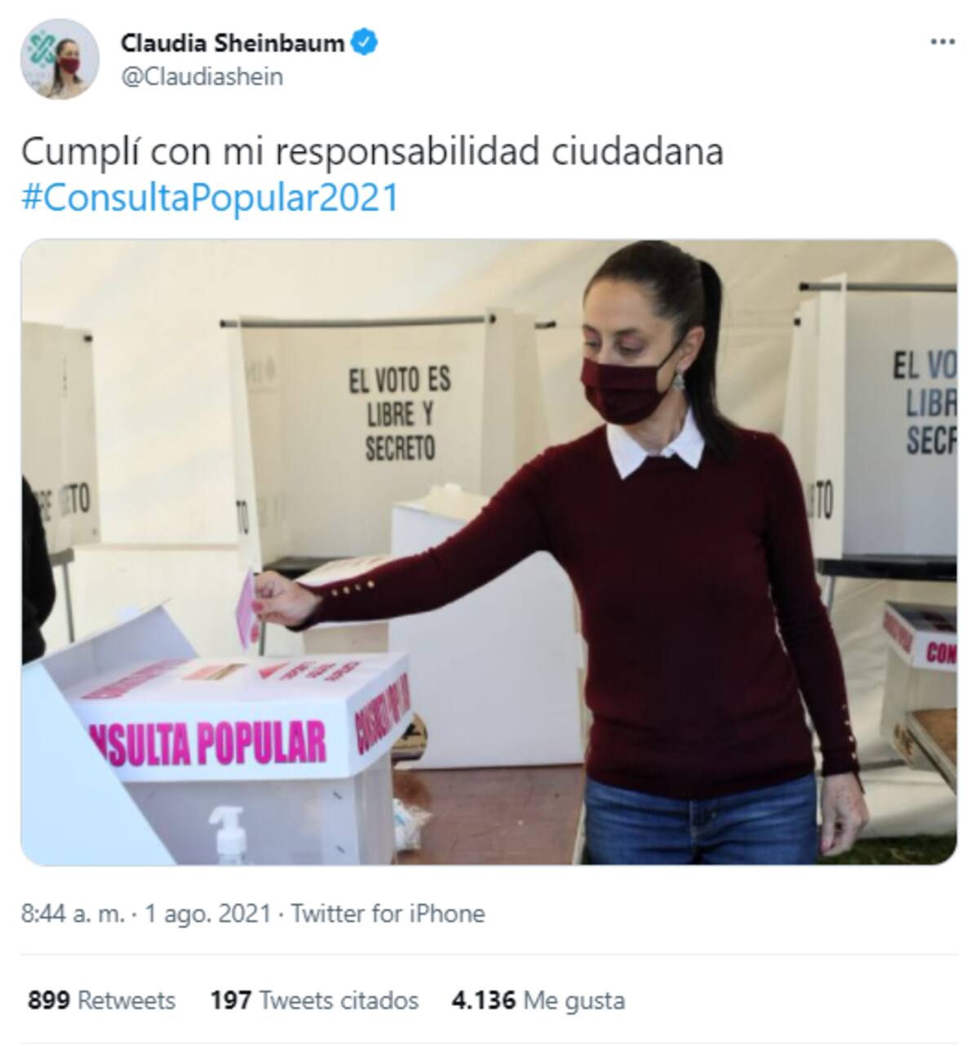This screenshot has height=1046, width=979.
Task: View the 197 Tweets citados list
Action: click(x=314, y=1000)
